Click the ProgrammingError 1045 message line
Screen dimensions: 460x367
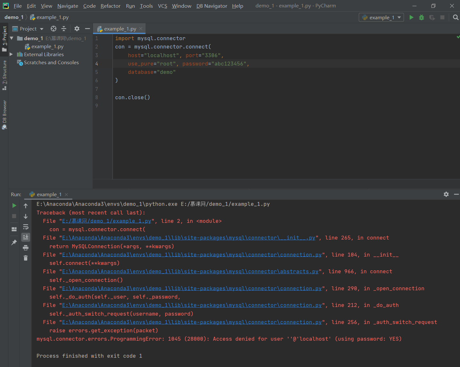point(219,339)
